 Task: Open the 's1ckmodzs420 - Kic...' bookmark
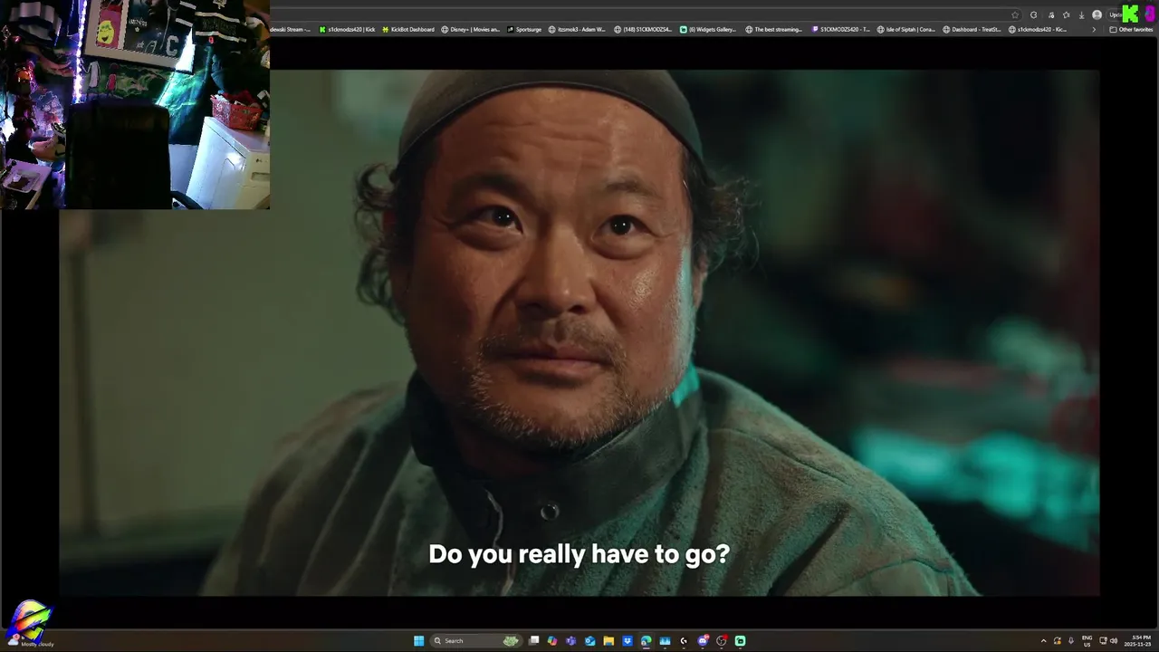click(x=1038, y=29)
